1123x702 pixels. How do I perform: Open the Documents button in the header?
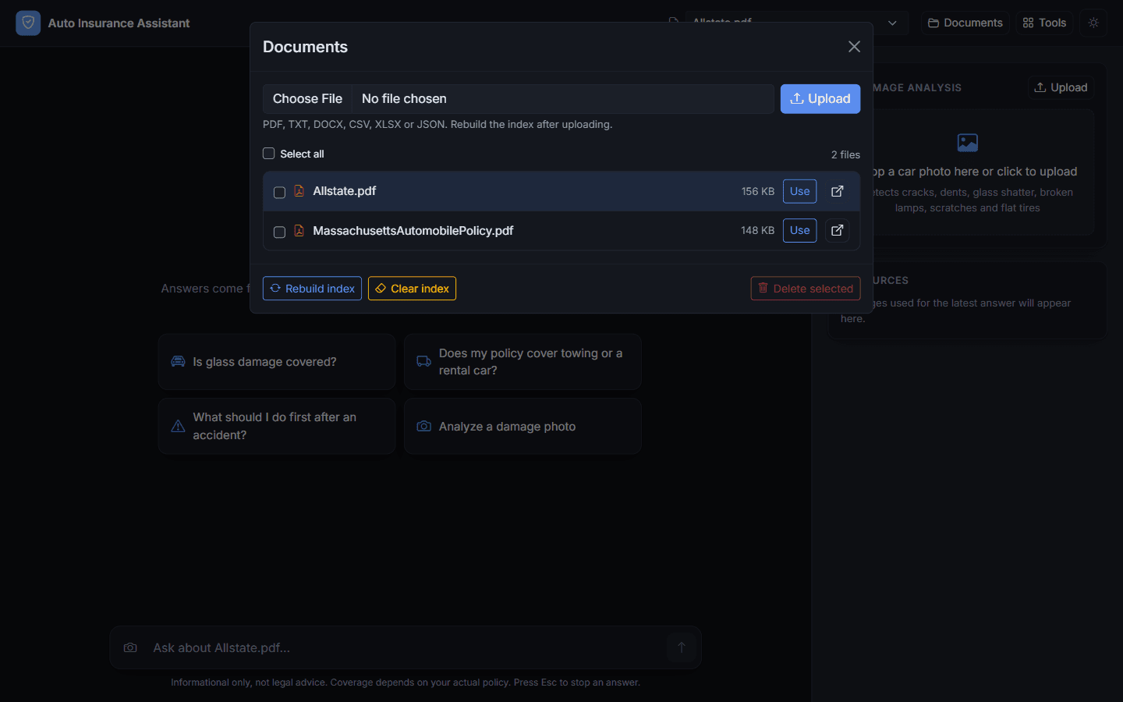click(x=965, y=23)
